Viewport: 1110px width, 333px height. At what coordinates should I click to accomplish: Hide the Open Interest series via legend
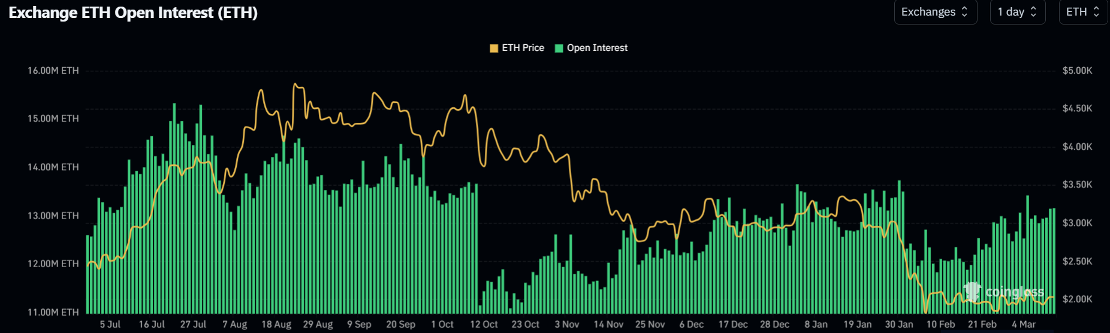597,48
